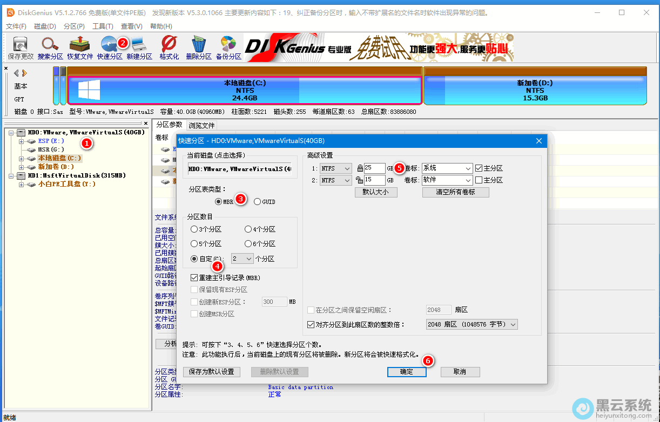The height and width of the screenshot is (422, 660).
Task: Uncheck 主分区 for partition 1
Action: pyautogui.click(x=479, y=168)
